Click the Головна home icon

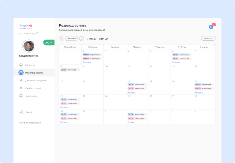(21, 65)
